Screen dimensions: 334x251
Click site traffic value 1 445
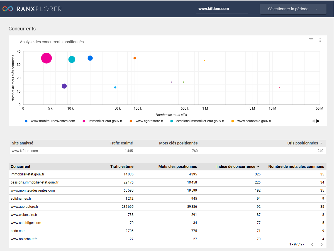pos(129,151)
